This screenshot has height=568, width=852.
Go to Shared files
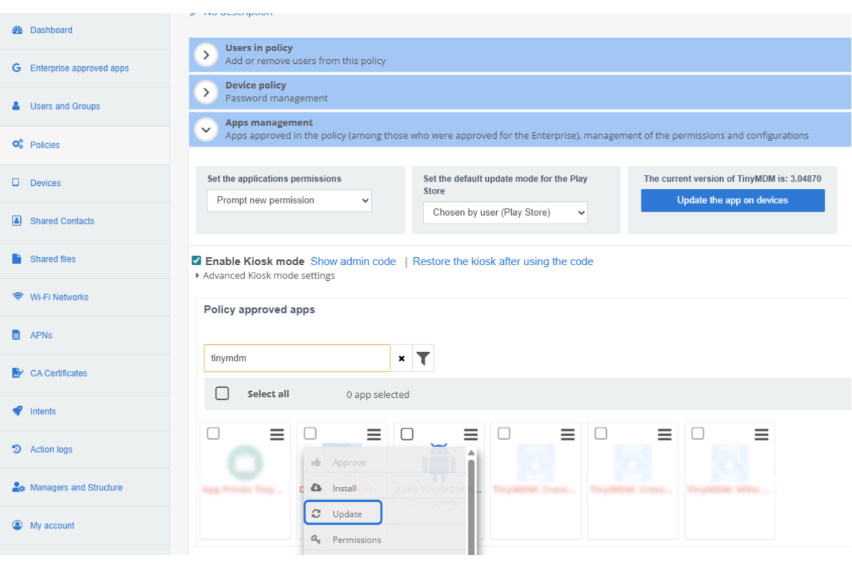(x=53, y=259)
